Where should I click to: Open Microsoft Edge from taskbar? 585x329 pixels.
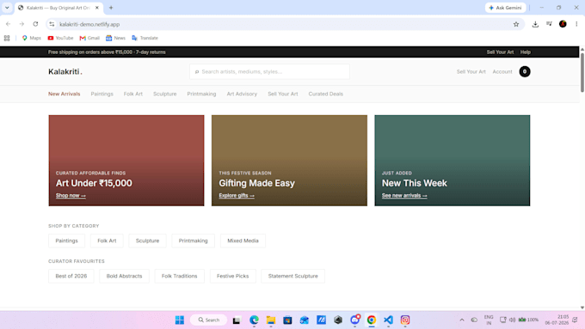click(x=254, y=320)
